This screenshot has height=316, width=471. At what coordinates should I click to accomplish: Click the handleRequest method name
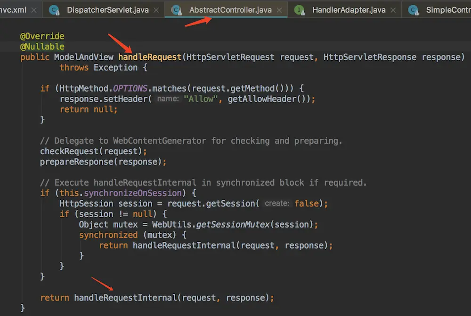click(150, 57)
